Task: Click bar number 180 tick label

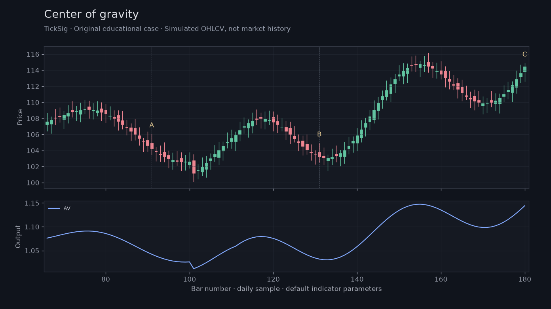Action: [x=525, y=278]
